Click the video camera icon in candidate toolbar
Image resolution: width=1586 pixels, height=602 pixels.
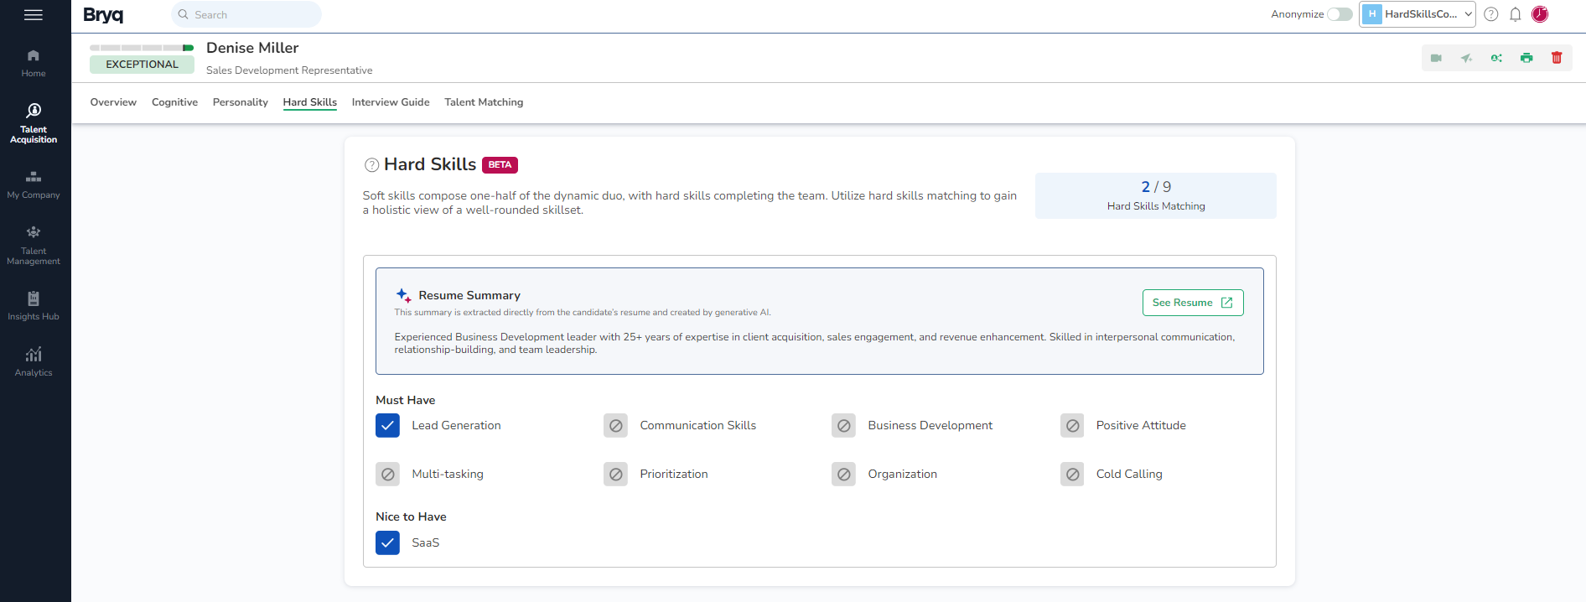1436,58
